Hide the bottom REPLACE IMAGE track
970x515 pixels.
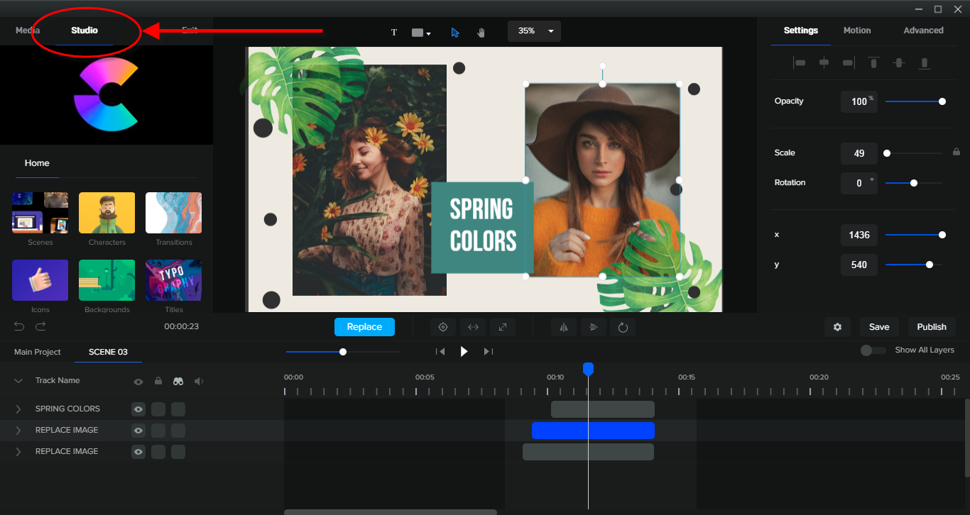click(x=138, y=452)
